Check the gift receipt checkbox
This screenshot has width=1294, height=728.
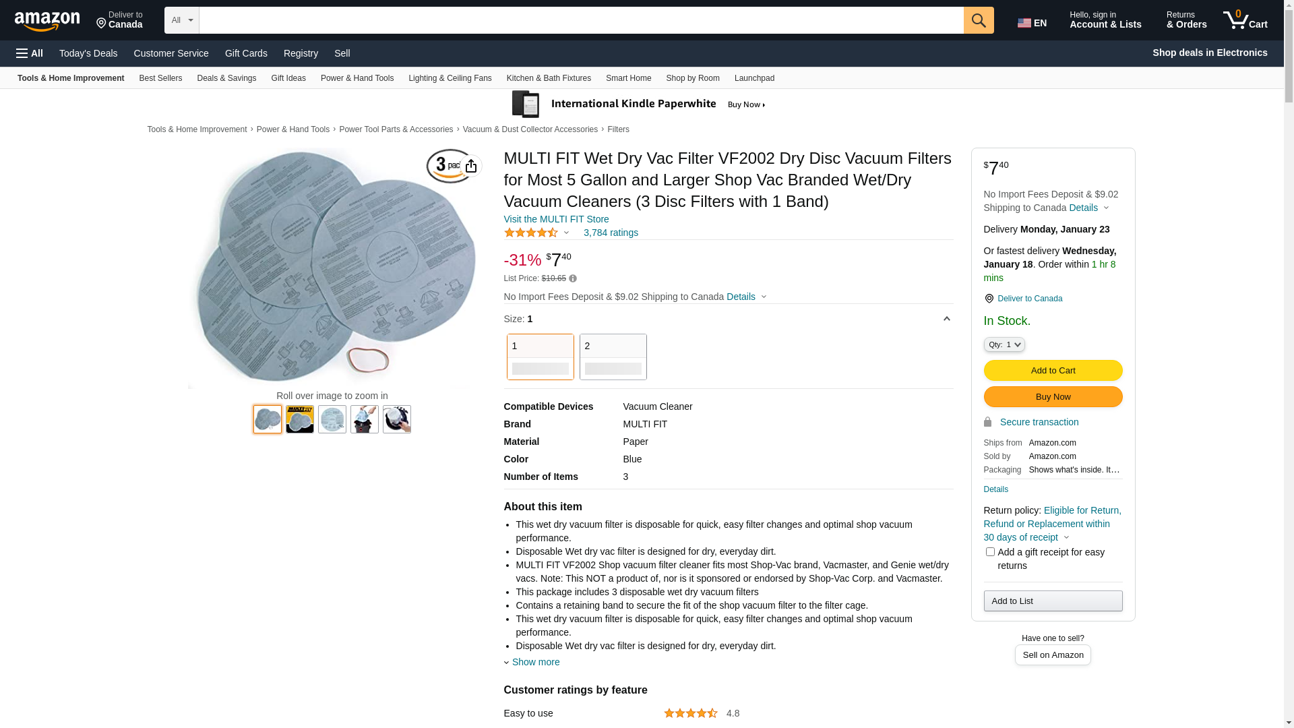(x=990, y=552)
